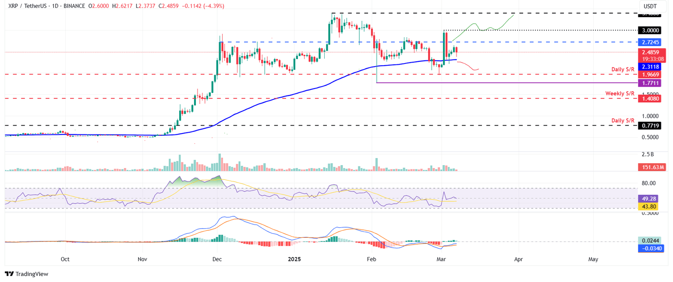Click Mar on the time axis

(442, 259)
